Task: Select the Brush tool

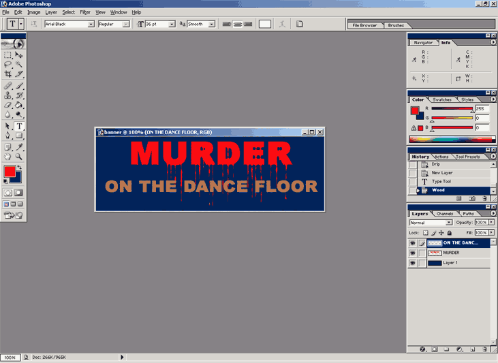Action: (x=19, y=85)
